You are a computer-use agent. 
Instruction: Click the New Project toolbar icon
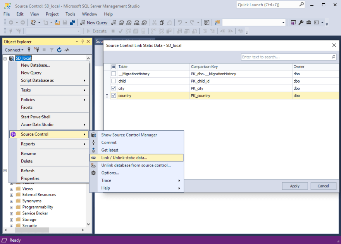33,22
